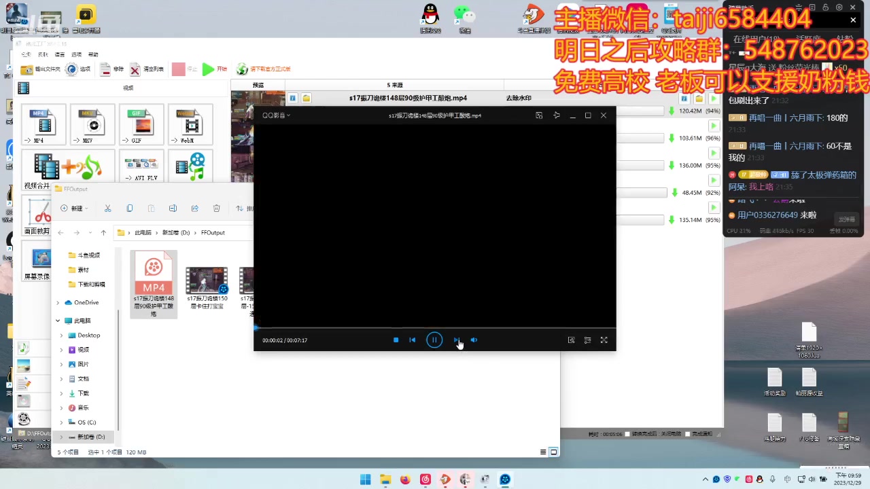
Task: Open 皮肤 menu in menu bar
Action: pos(43,54)
